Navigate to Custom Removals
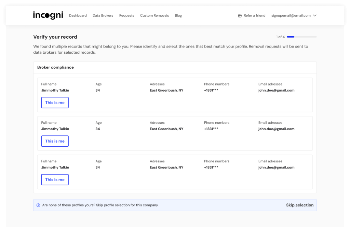350x227 pixels. 154,15
